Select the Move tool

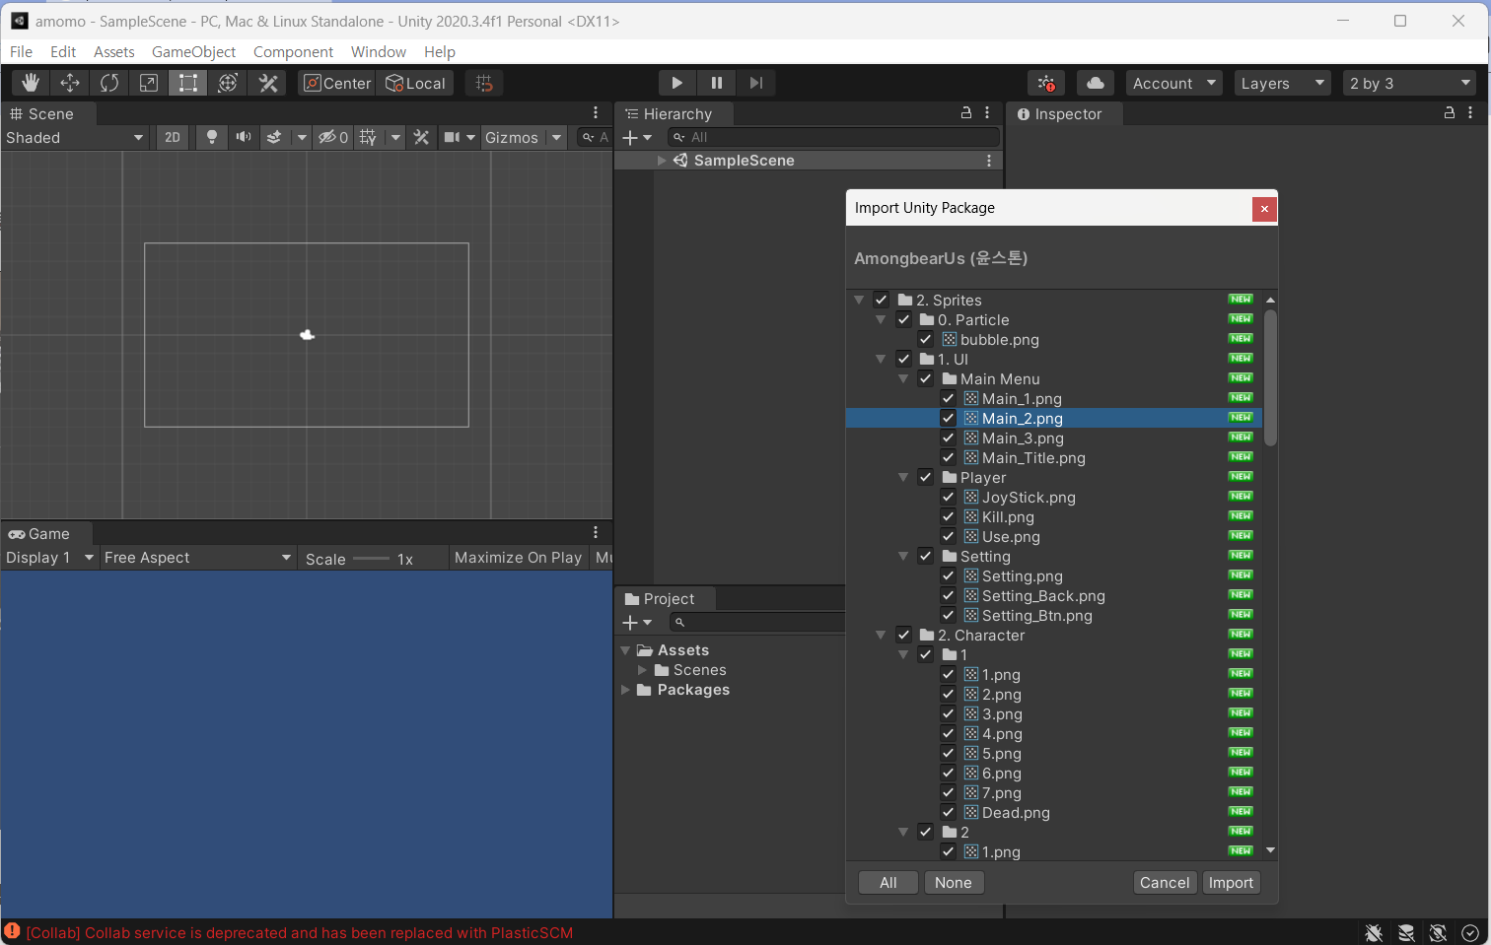pyautogui.click(x=70, y=83)
